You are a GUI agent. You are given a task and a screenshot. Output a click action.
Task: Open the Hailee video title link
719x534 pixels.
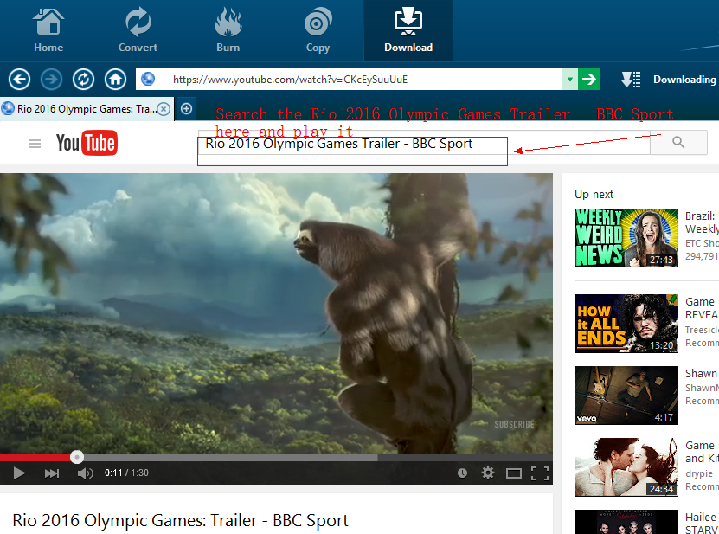[x=702, y=523]
